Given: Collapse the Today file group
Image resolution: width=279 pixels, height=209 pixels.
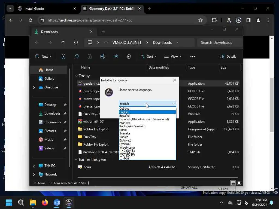Looking at the screenshot, I should coord(76,76).
